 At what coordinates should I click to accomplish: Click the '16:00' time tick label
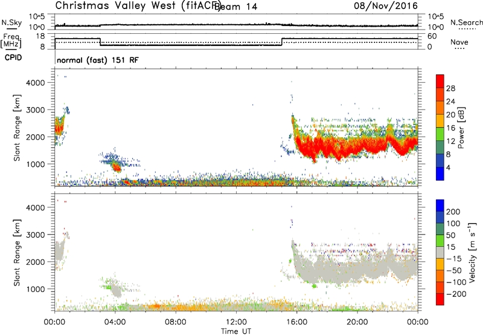[296, 322]
